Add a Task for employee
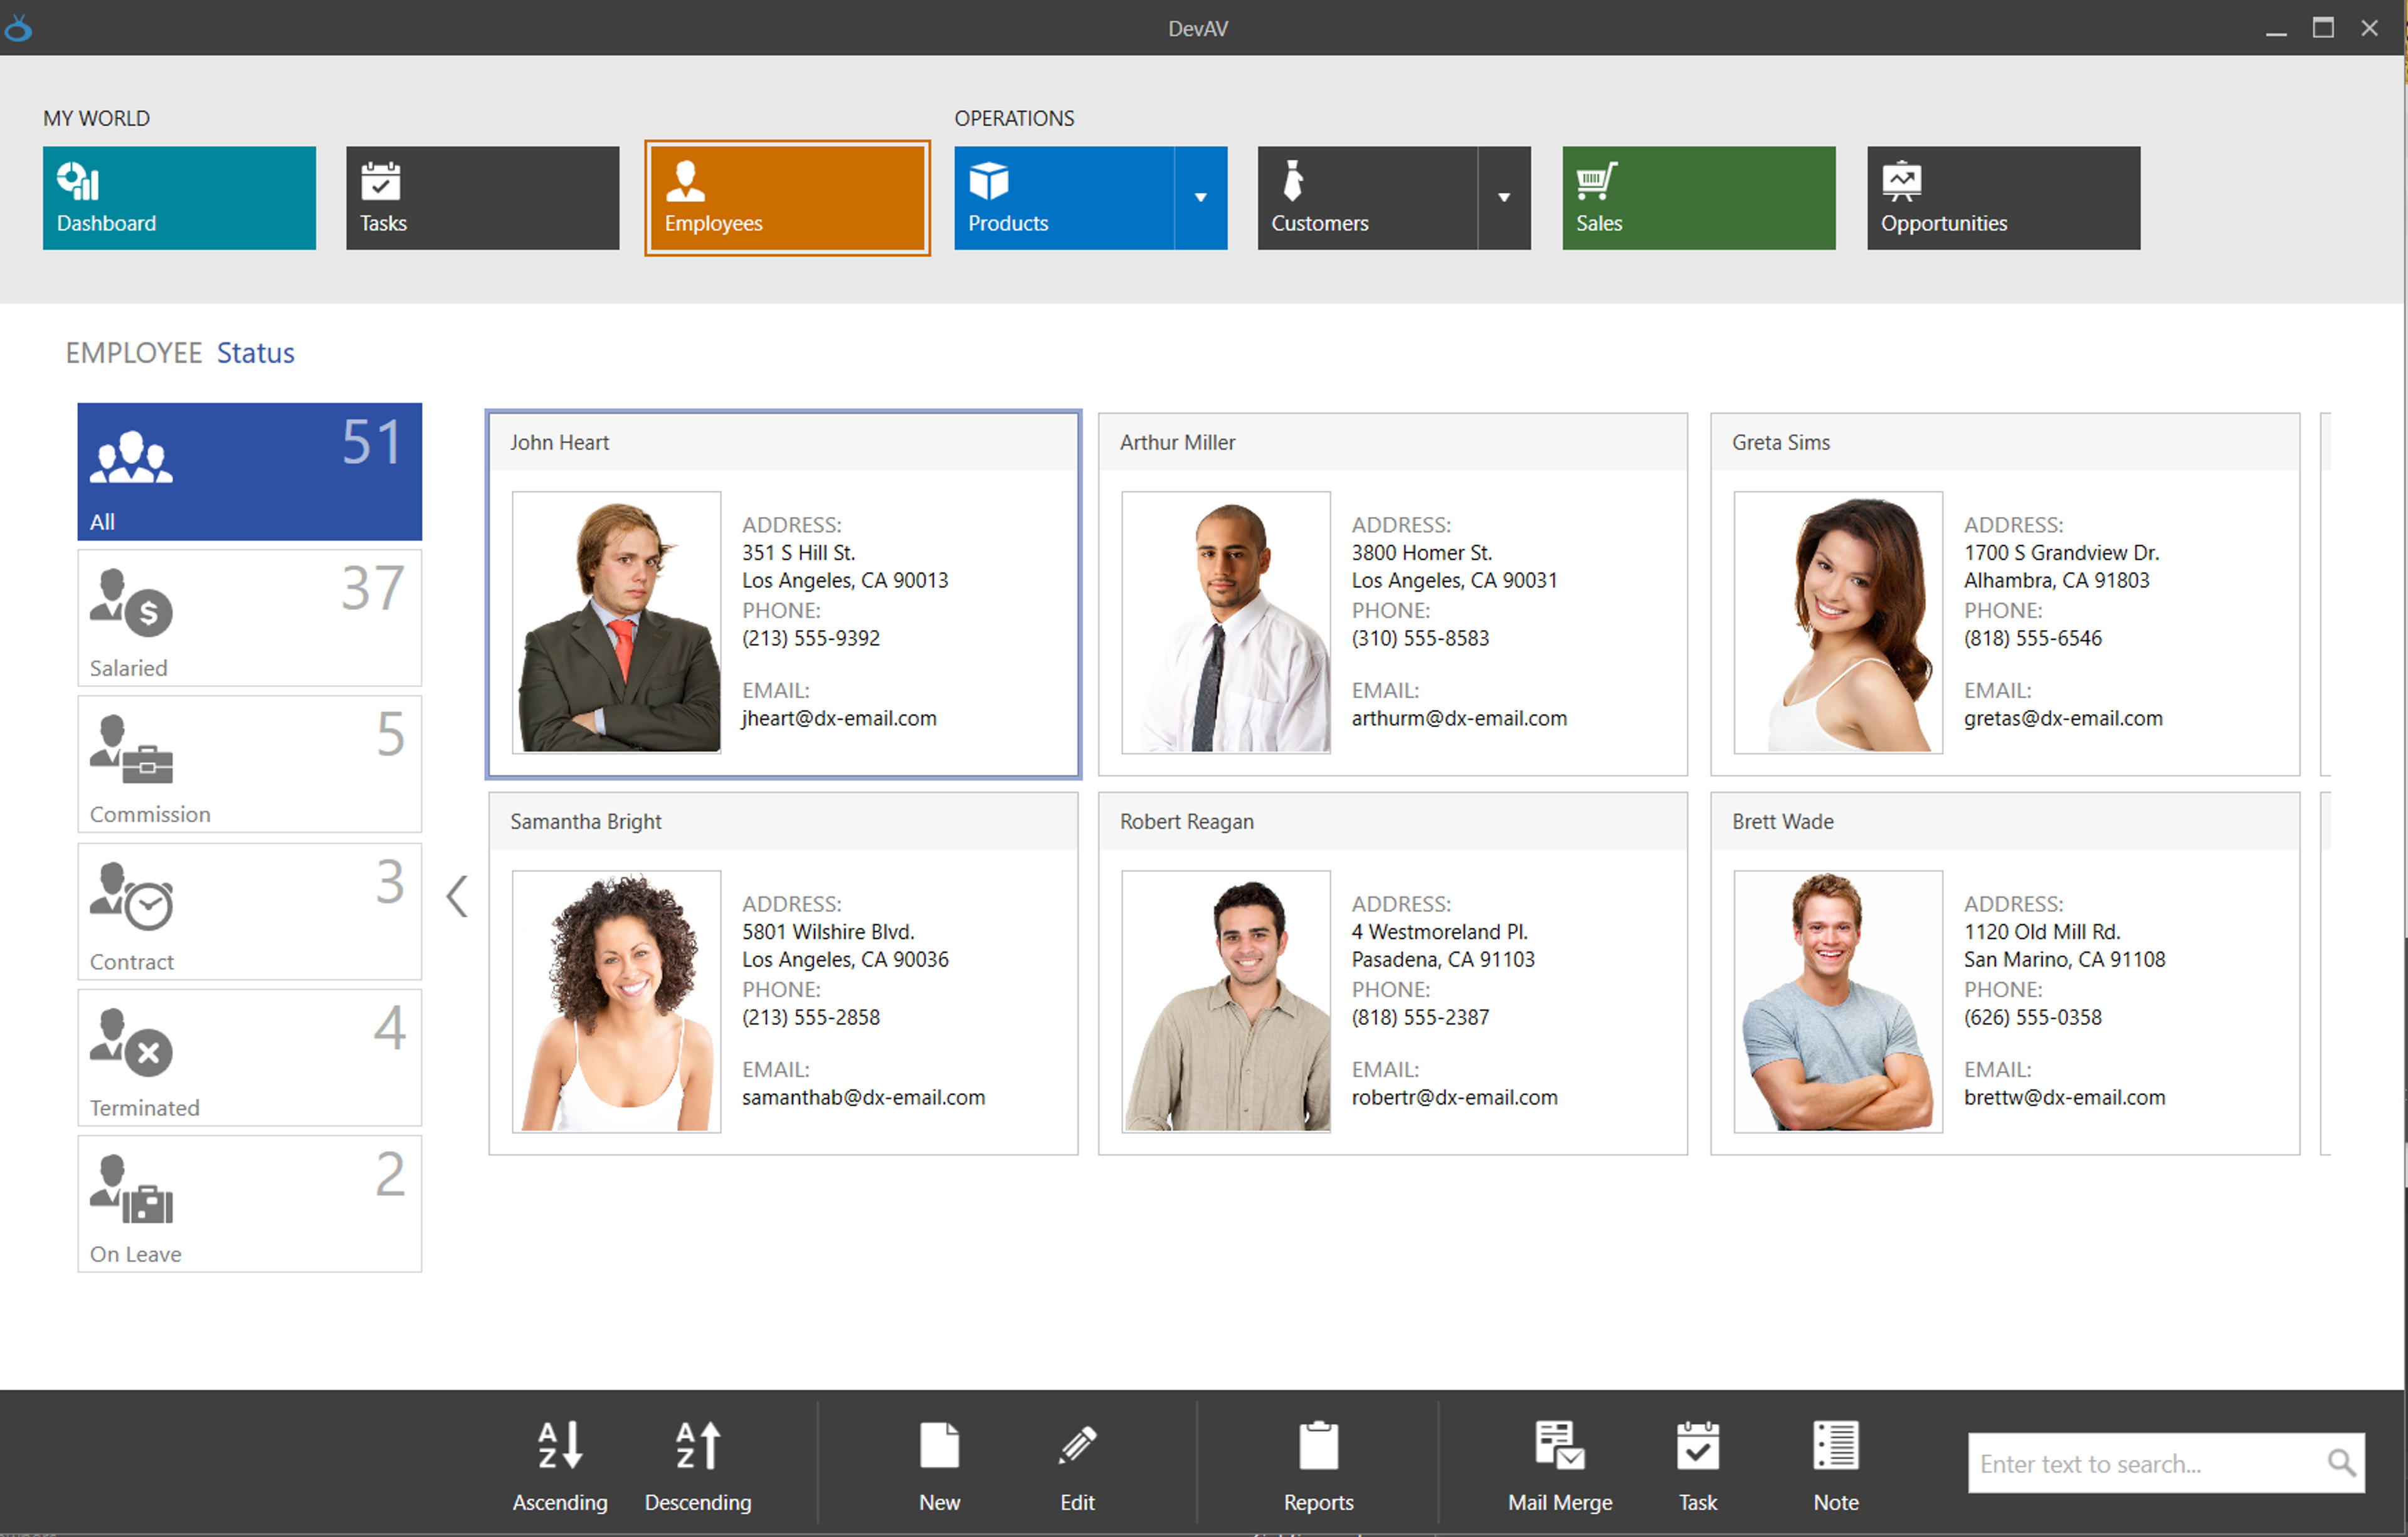2408x1537 pixels. (x=1698, y=1465)
